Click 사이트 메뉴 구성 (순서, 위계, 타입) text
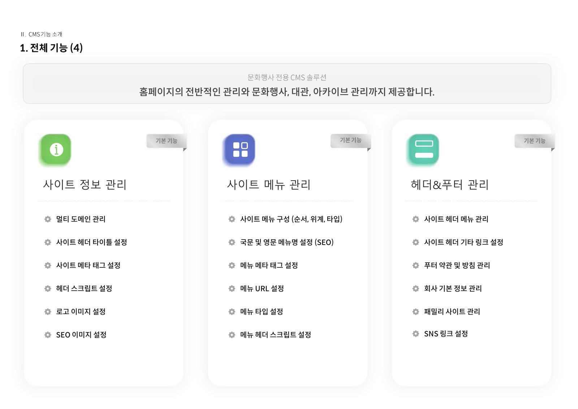Image resolution: width=578 pixels, height=409 pixels. (x=291, y=219)
